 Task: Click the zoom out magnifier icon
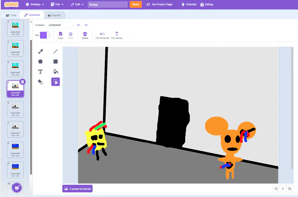click(x=276, y=189)
